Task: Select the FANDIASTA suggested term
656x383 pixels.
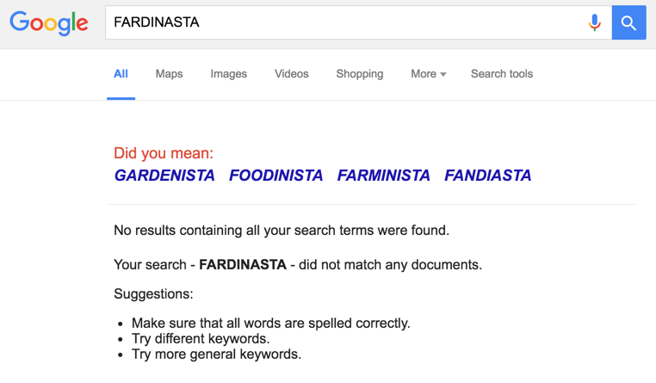Action: click(488, 176)
